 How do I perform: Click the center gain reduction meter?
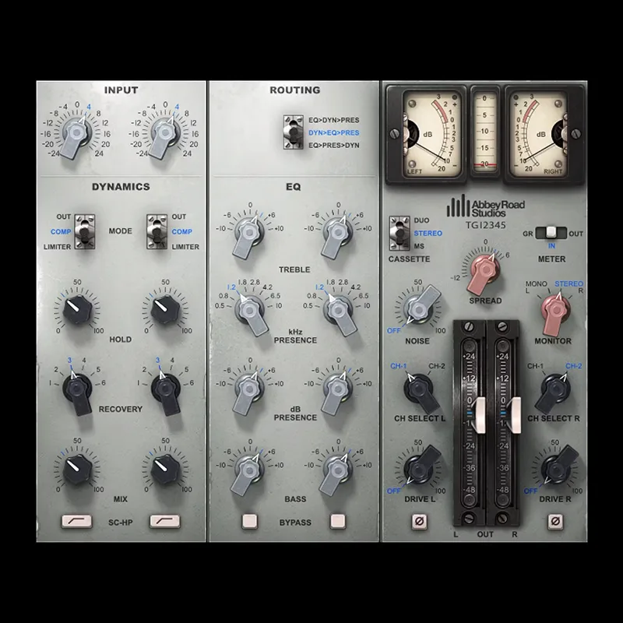coord(485,131)
